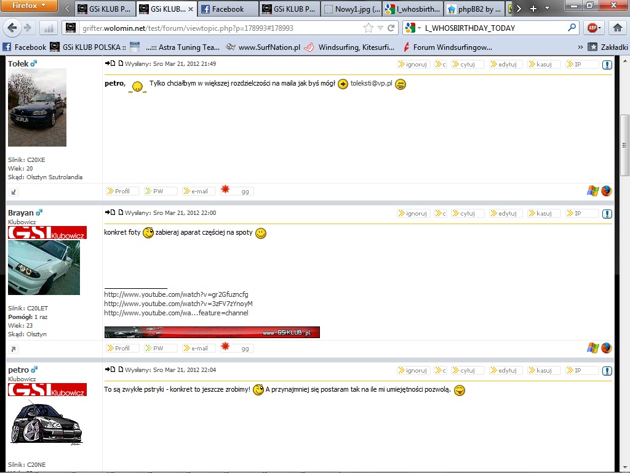The height and width of the screenshot is (473, 630).
Task: Click the Adblock Plus ABP icon
Action: [x=592, y=28]
